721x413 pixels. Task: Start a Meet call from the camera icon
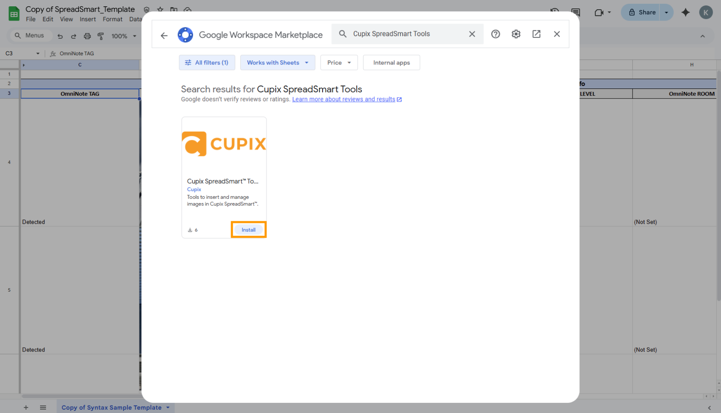[x=599, y=13]
